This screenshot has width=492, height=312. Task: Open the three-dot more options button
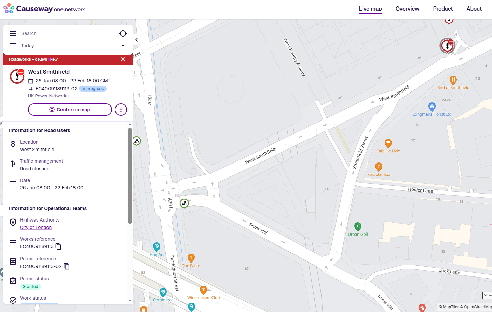coord(121,110)
